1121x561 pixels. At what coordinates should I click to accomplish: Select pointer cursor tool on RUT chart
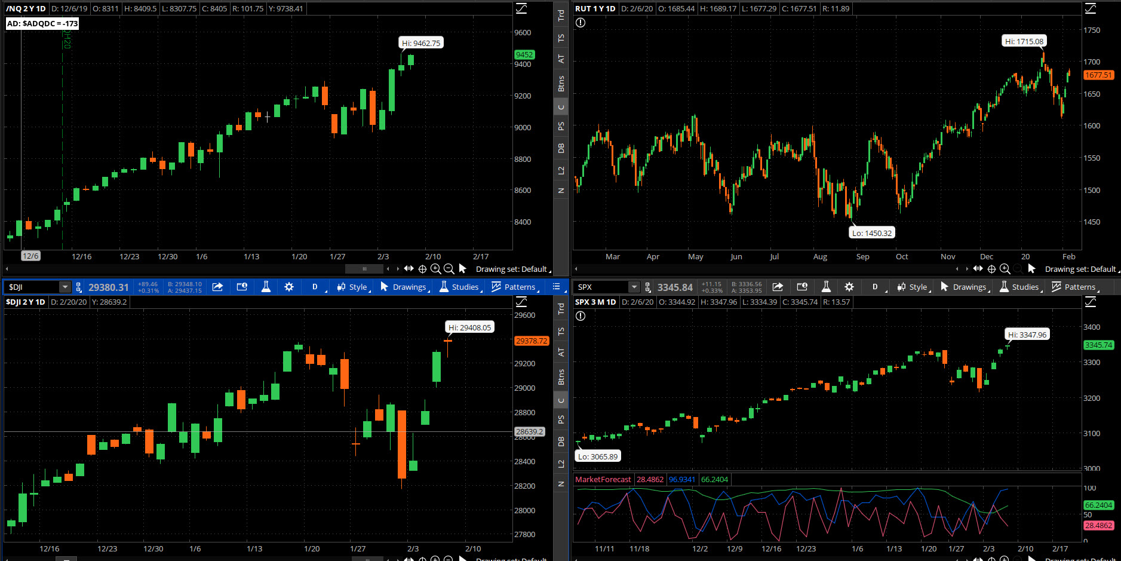(1031, 269)
